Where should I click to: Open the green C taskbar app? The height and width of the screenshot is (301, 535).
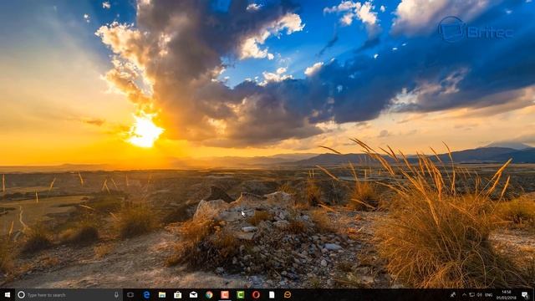point(241,295)
